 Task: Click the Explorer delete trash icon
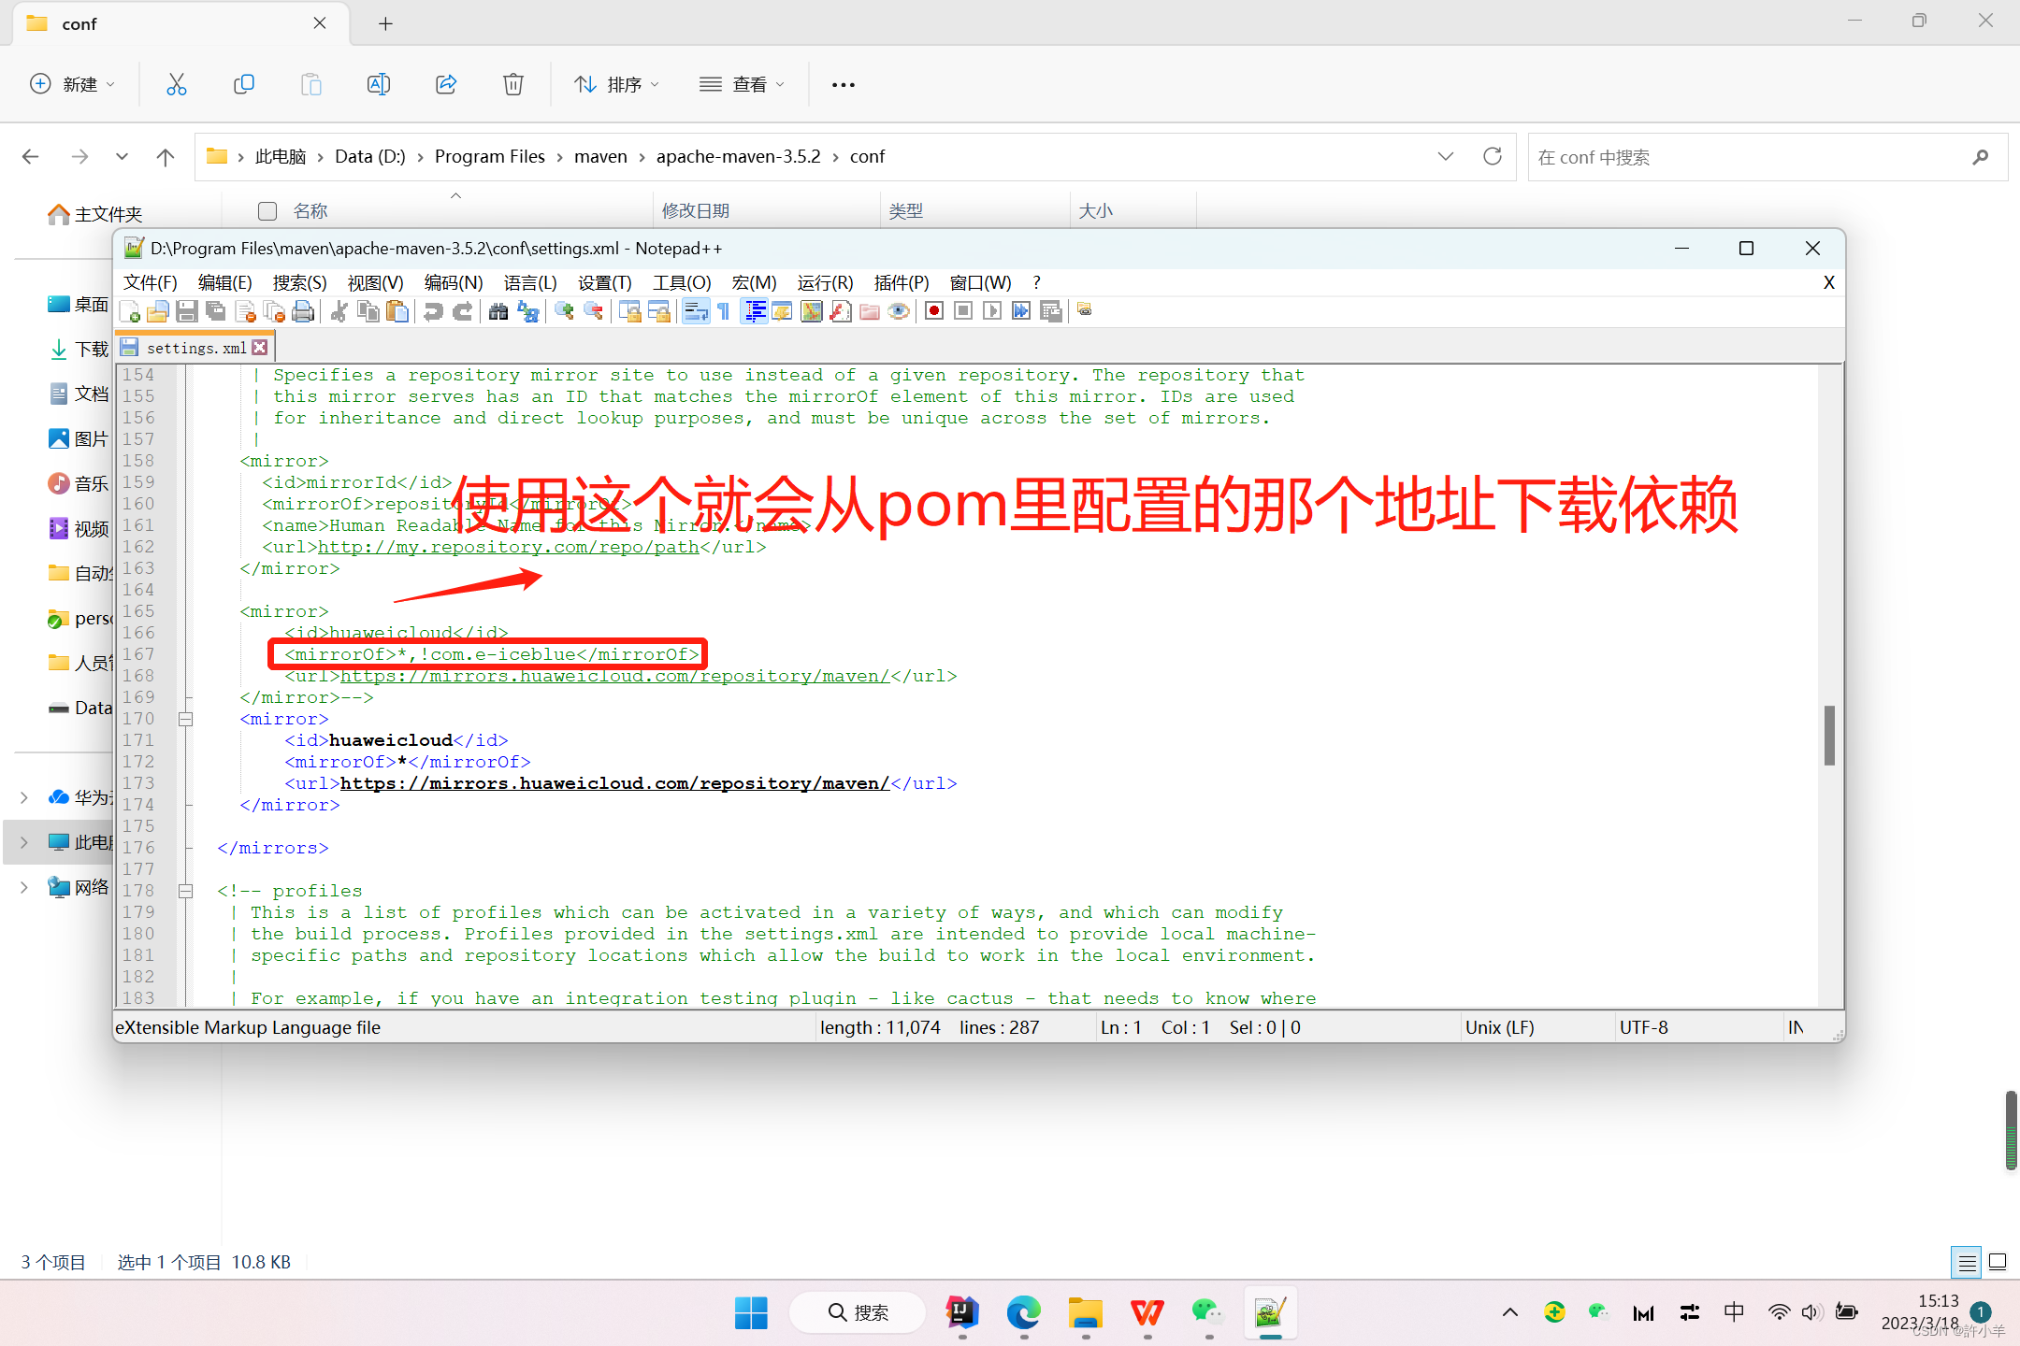(513, 84)
